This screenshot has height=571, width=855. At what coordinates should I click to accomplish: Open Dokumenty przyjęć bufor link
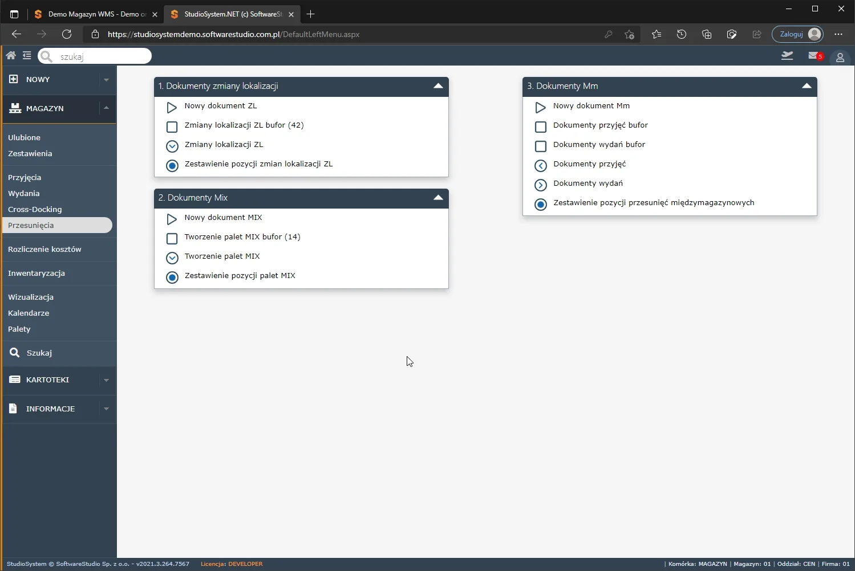(x=601, y=125)
